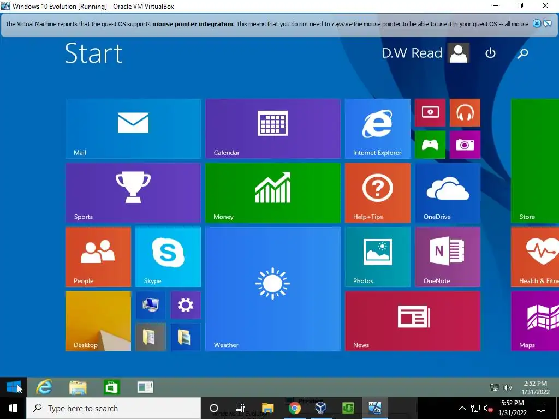This screenshot has height=419, width=559.
Task: Open VirtualBox cube on host taskbar
Action: (x=320, y=408)
